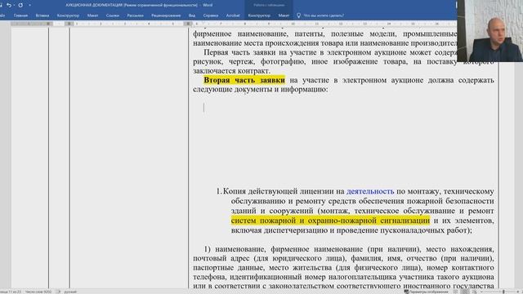Click the 'Копия действующей лицензии' list item text

(284, 191)
